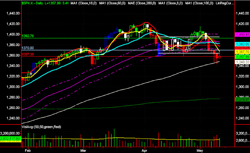Click the MAE (Close,200,0) indicator label

pos(142,3)
